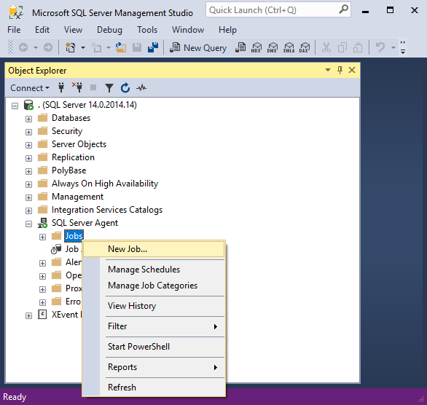Choose Manage Job Categories
Image resolution: width=427 pixels, height=405 pixels.
click(154, 286)
